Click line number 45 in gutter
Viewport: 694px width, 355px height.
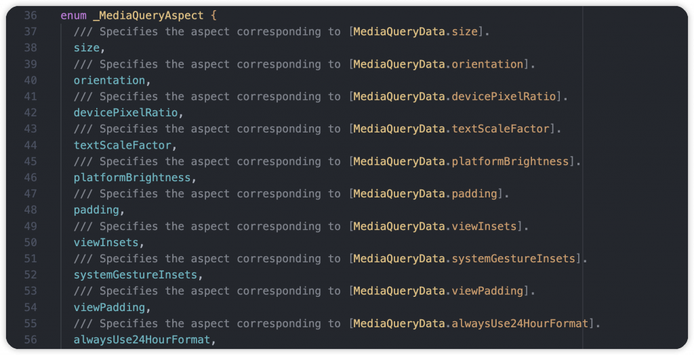(30, 161)
